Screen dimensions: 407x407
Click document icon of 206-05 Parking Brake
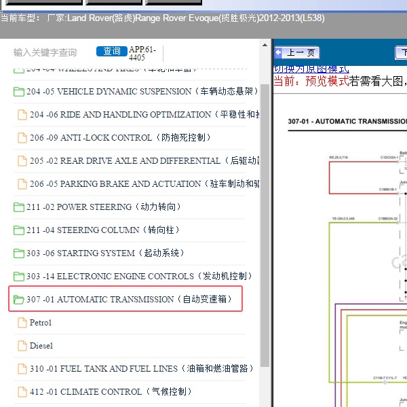(22, 184)
